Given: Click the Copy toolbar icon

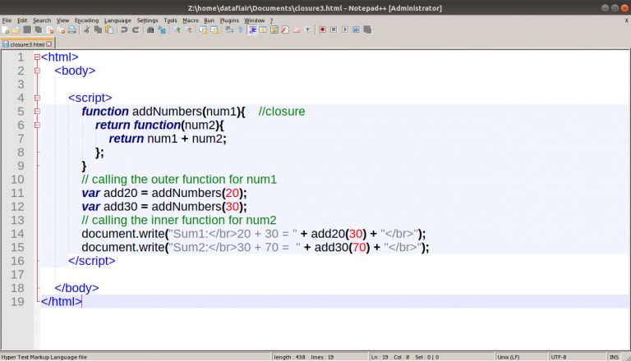Looking at the screenshot, I should click(98, 30).
